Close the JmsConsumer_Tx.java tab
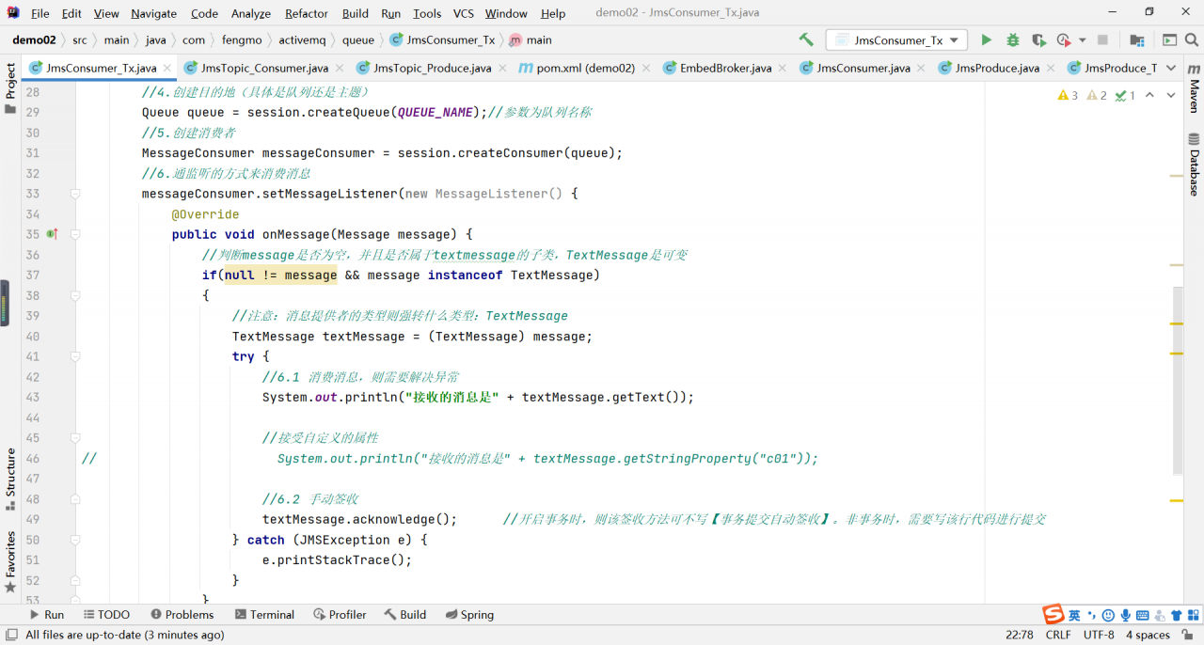The width and height of the screenshot is (1204, 645). click(166, 68)
